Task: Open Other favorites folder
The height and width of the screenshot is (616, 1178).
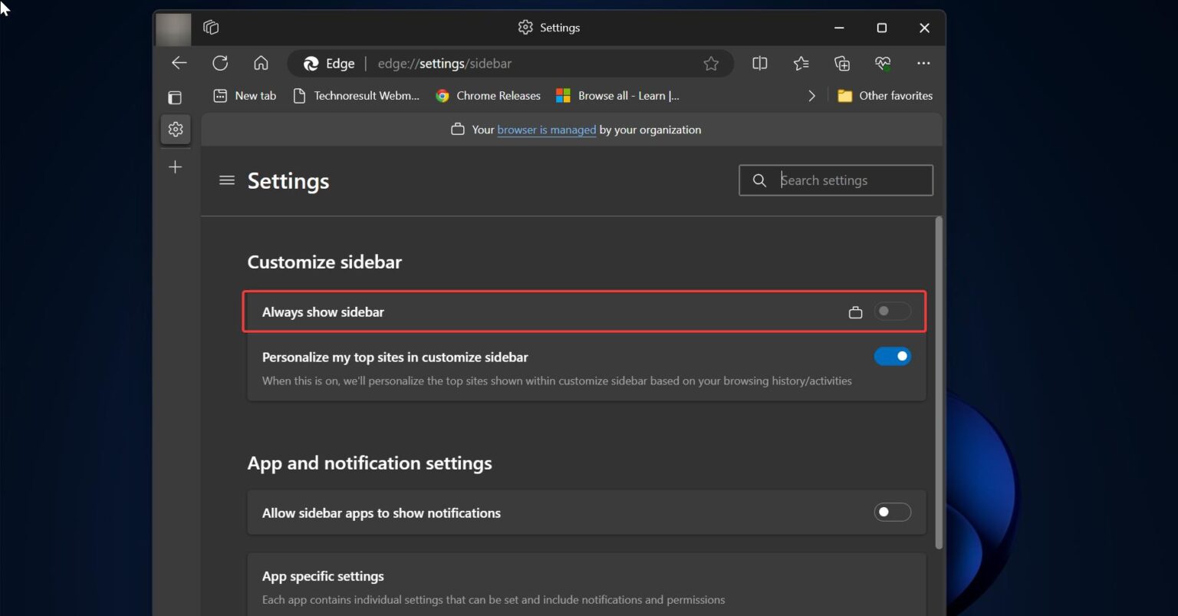Action: pos(885,96)
